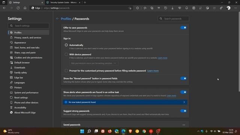The width and height of the screenshot is (240, 135).
Task: Refresh the Settings page
Action: 18,8
